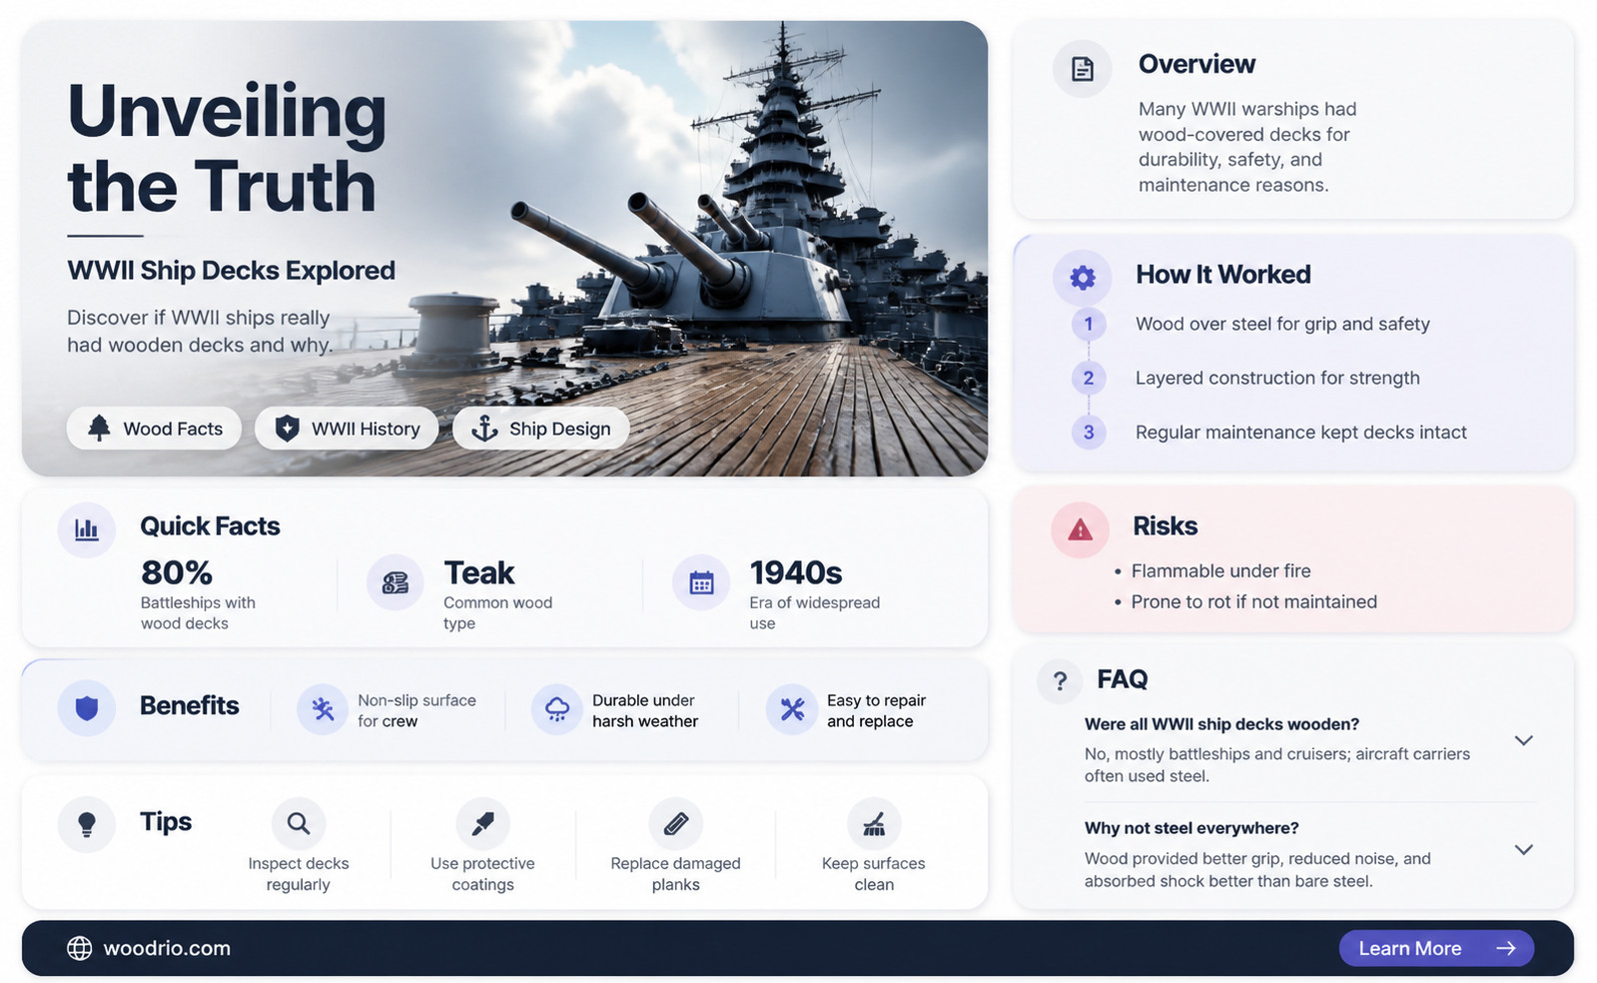Click the Risks heading
Screen dimensions: 1597x983
1165,526
